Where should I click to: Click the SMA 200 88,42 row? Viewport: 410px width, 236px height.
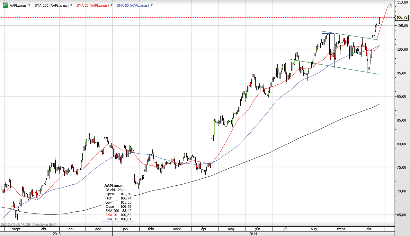pyautogui.click(x=119, y=211)
